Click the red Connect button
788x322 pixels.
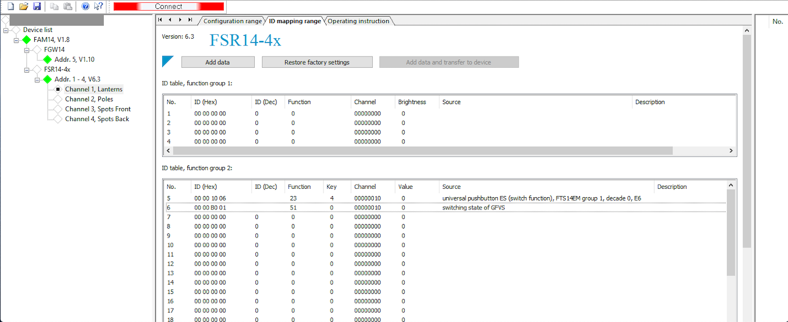[168, 7]
